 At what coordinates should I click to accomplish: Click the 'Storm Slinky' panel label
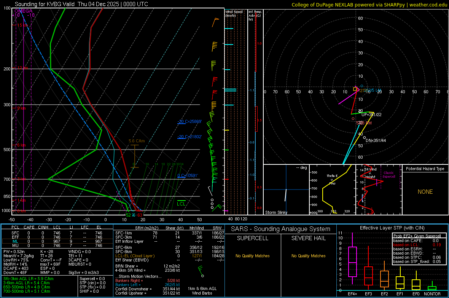click(276, 212)
